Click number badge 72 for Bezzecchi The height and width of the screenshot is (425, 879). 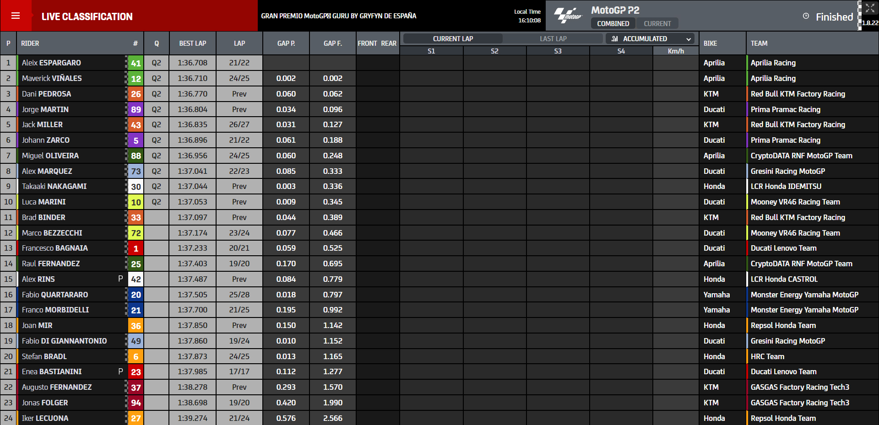pyautogui.click(x=136, y=233)
